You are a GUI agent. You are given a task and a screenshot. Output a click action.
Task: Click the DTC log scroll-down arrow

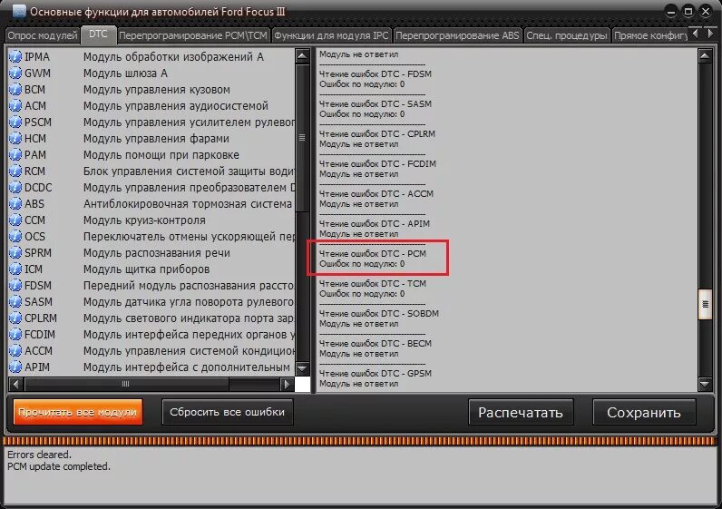pyautogui.click(x=705, y=383)
